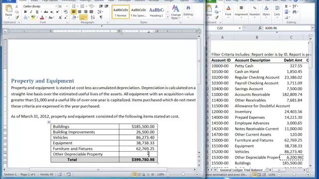Toggle Strikethrough in Word ribbon
Viewport: 319px width, 179px height.
(46, 12)
